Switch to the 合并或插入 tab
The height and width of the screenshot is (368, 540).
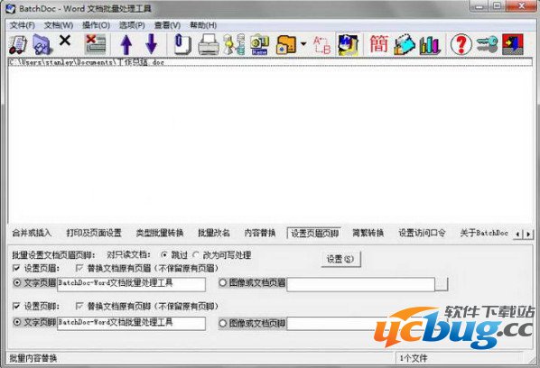[x=32, y=233]
